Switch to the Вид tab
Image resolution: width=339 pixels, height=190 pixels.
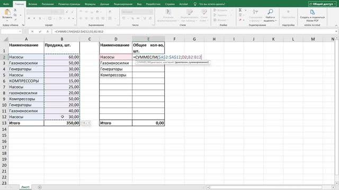point(139,4)
